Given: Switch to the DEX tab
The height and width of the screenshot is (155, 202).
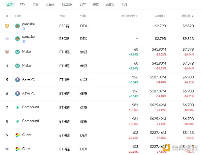Looking at the screenshot, I should (23, 5).
